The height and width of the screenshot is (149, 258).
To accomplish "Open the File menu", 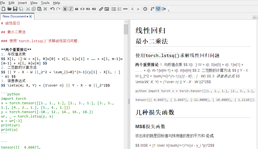I will tap(2, 3).
